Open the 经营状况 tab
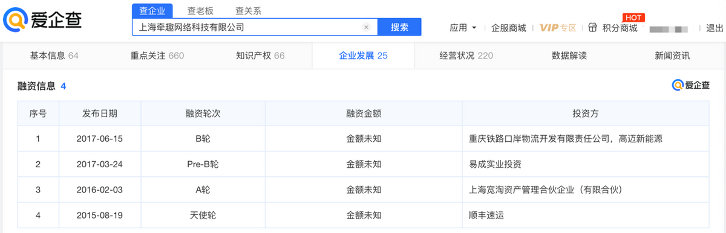Image resolution: width=726 pixels, height=233 pixels. (x=466, y=56)
